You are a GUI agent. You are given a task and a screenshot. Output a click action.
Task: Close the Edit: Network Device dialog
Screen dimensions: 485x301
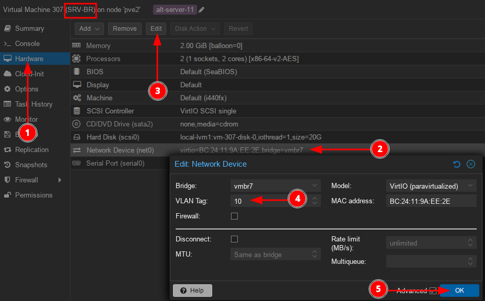click(x=470, y=164)
